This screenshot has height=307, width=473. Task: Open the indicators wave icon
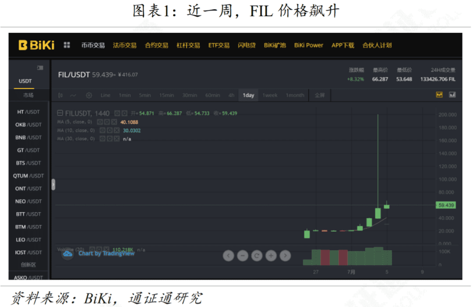point(73,95)
